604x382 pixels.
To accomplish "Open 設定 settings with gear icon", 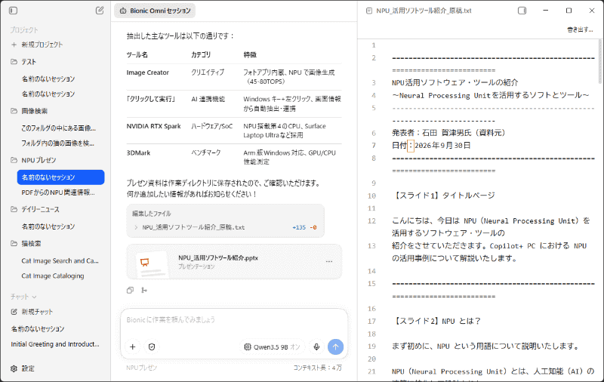I will pyautogui.click(x=23, y=368).
